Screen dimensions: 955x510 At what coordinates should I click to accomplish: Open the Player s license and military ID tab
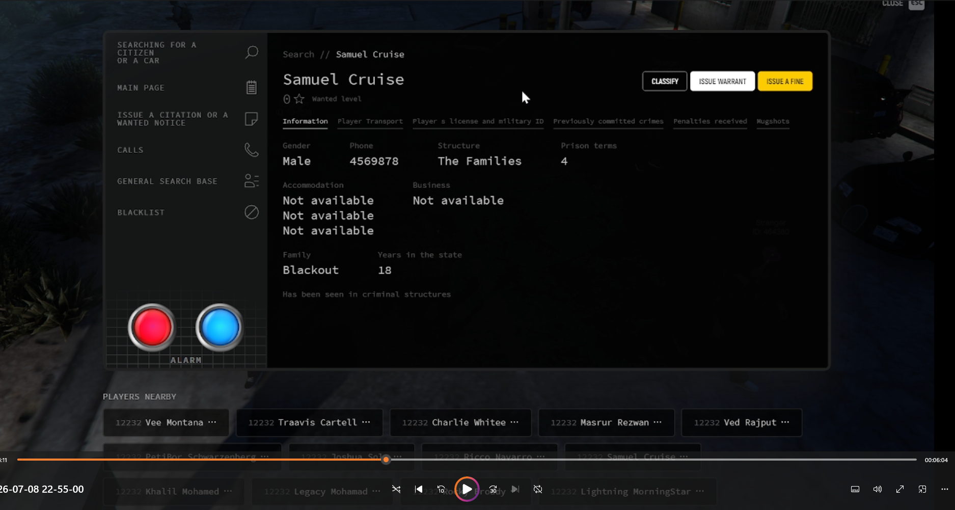478,121
